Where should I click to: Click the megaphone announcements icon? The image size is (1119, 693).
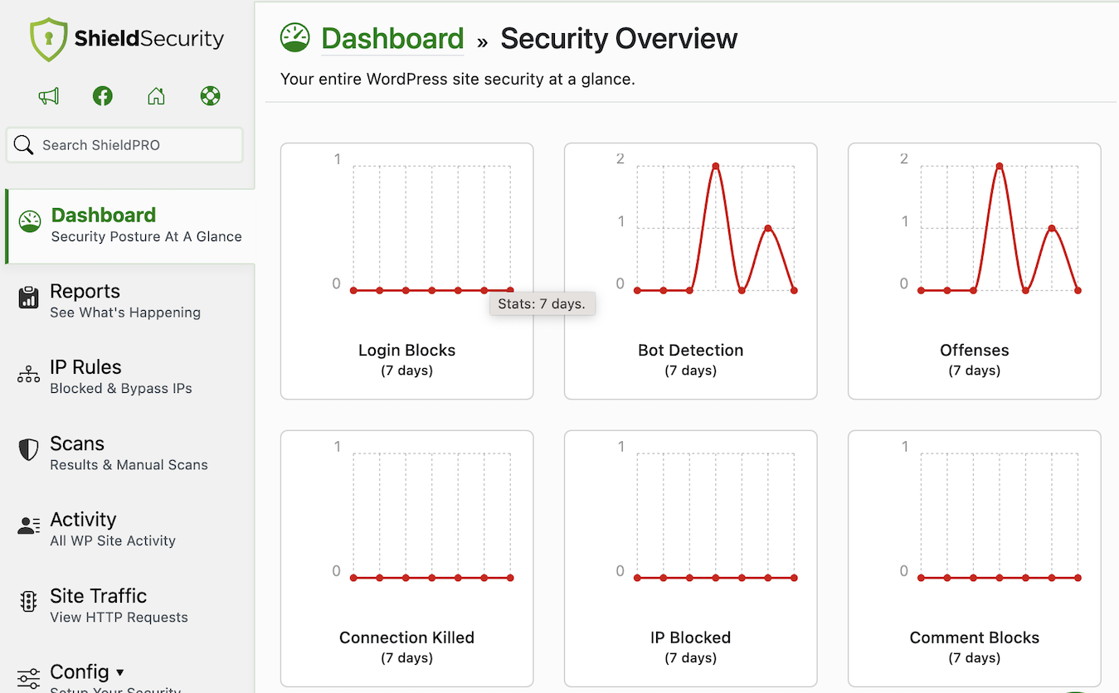point(49,96)
